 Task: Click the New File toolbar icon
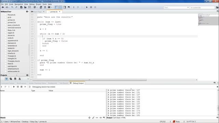point(21,7)
